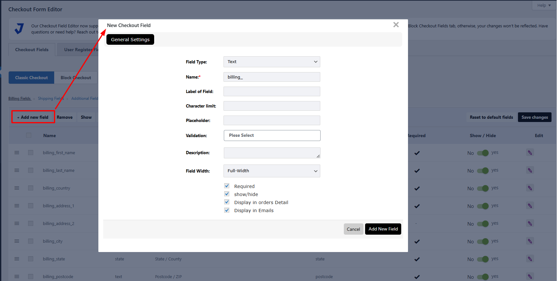Image resolution: width=557 pixels, height=281 pixels.
Task: Click the edit pencil icon for billing_state
Action: pos(530,259)
